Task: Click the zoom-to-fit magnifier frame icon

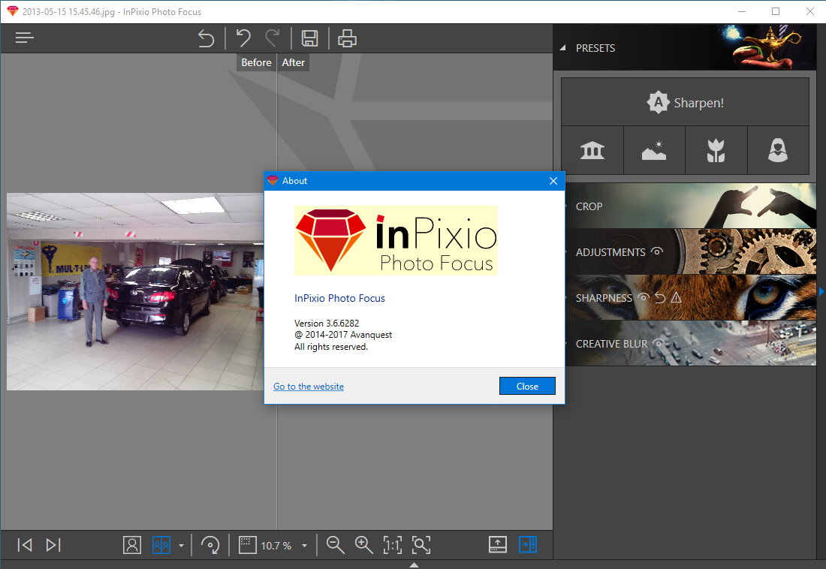Action: tap(421, 545)
